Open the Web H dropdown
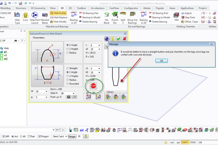Screen dimensions: 218x145 [x=74, y=93]
